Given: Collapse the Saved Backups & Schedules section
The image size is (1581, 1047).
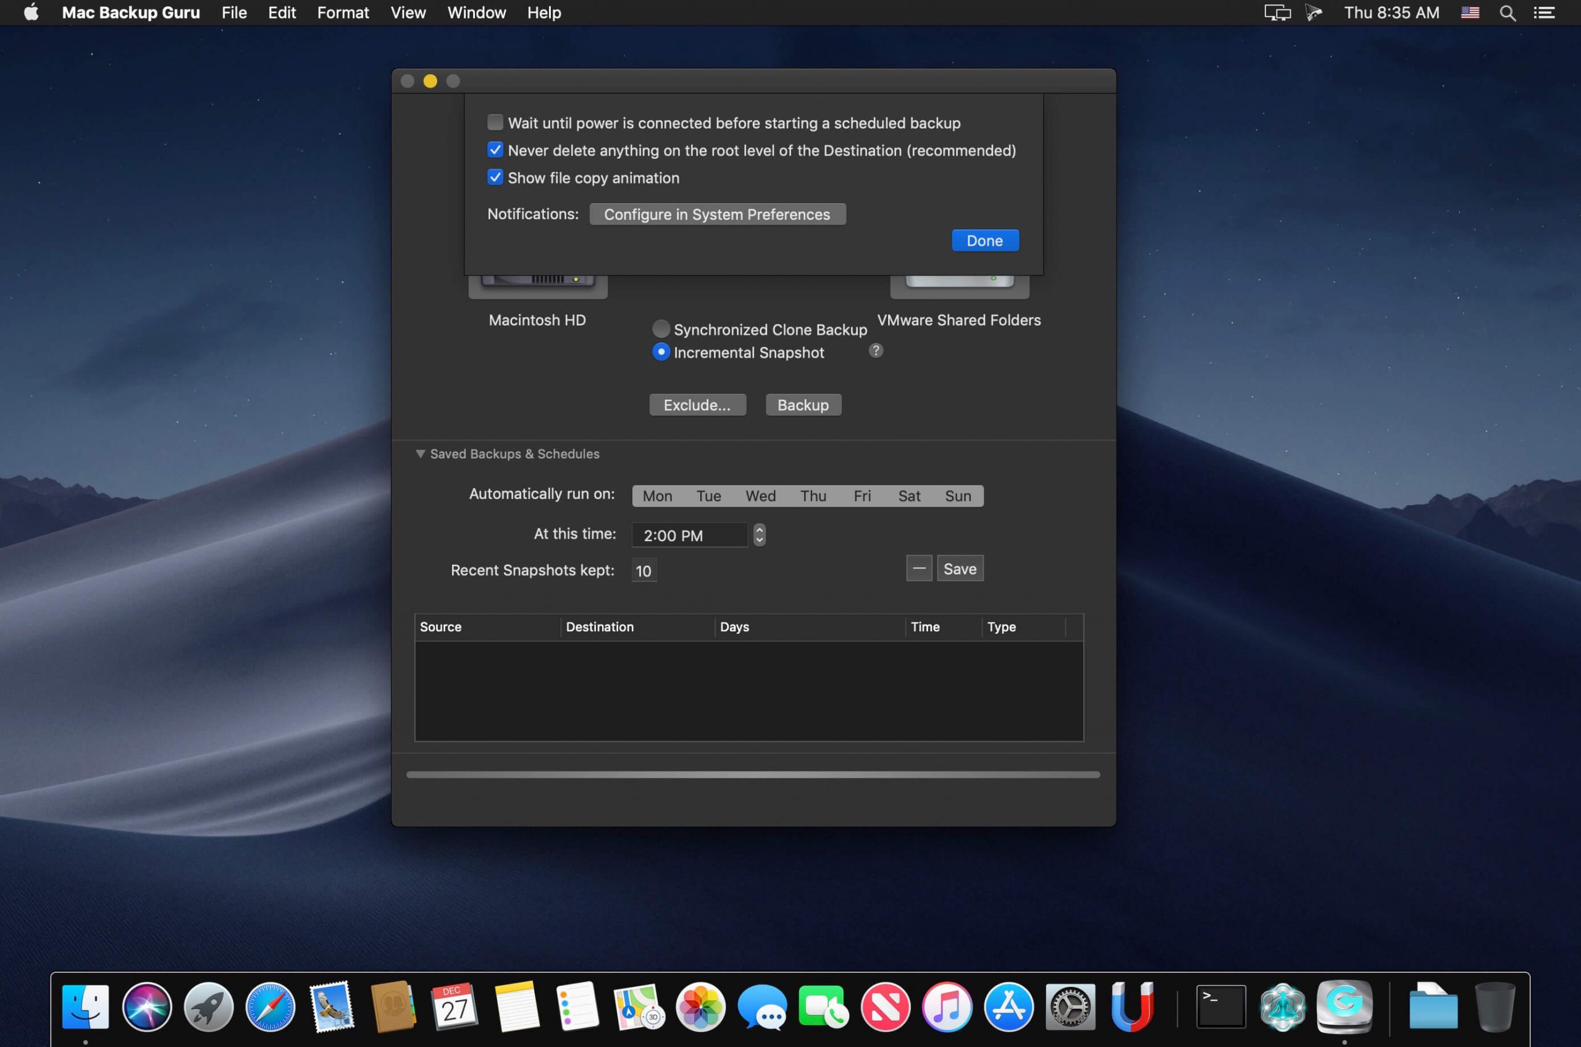Looking at the screenshot, I should click(x=421, y=453).
